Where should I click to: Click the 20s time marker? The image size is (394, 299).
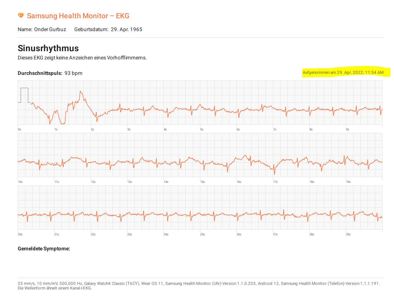point(20,234)
